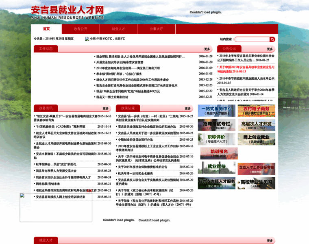Image resolution: width=309 pixels, height=244 pixels.
Task: Expand 政策法规 section via 更多
Action: point(187,109)
